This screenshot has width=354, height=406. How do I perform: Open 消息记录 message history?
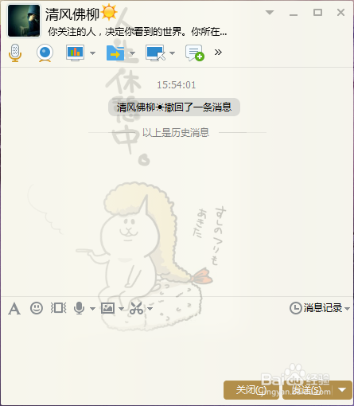[316, 308]
